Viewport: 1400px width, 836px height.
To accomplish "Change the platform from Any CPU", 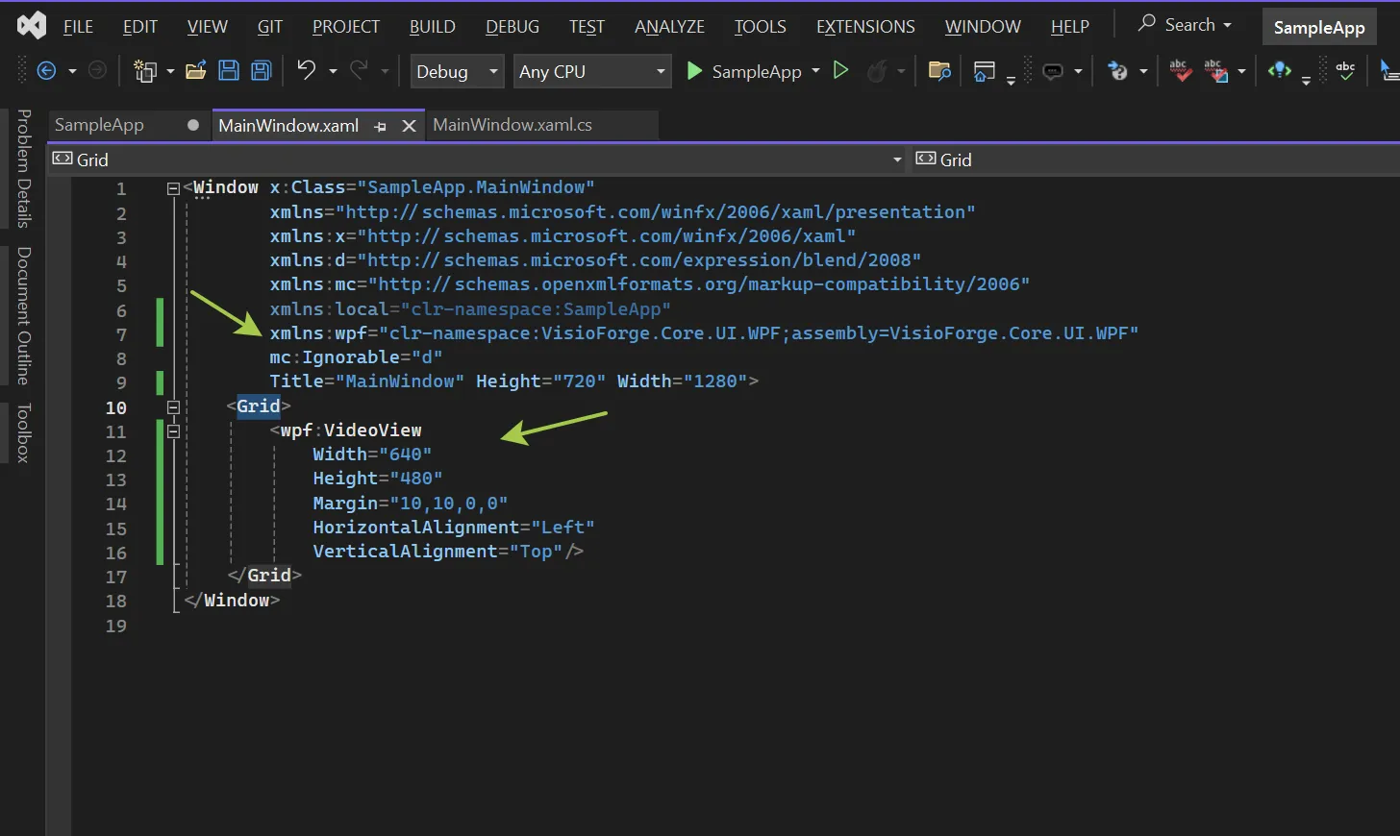I will (x=591, y=71).
